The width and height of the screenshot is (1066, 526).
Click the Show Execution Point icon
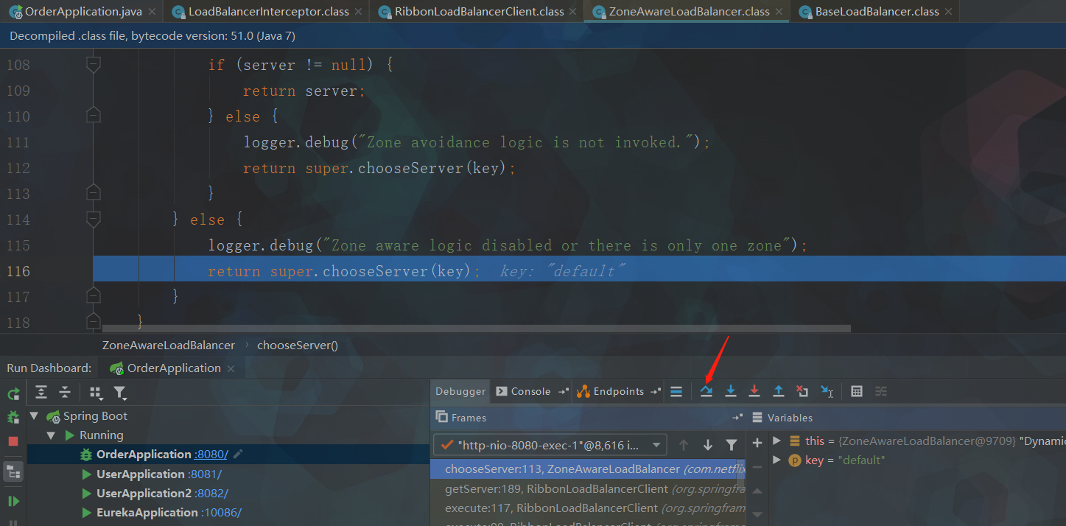(x=676, y=391)
